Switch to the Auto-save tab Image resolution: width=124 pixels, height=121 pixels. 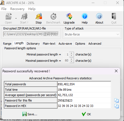tap(65, 44)
